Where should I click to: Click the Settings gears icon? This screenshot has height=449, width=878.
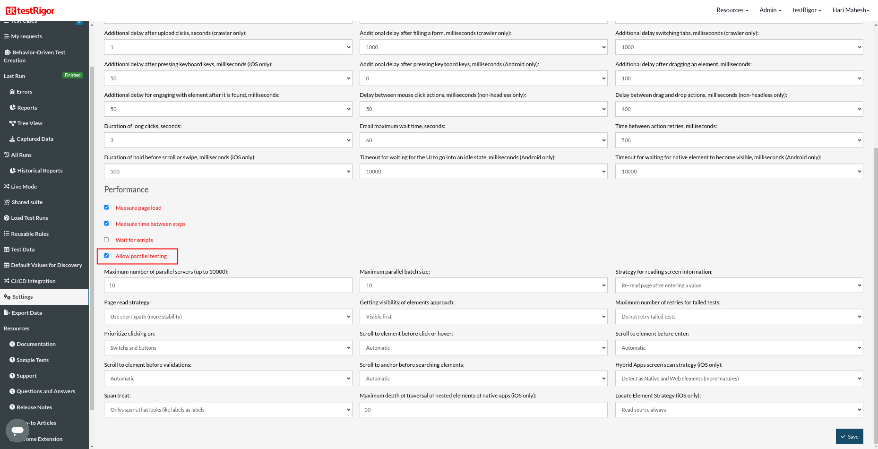click(x=7, y=297)
